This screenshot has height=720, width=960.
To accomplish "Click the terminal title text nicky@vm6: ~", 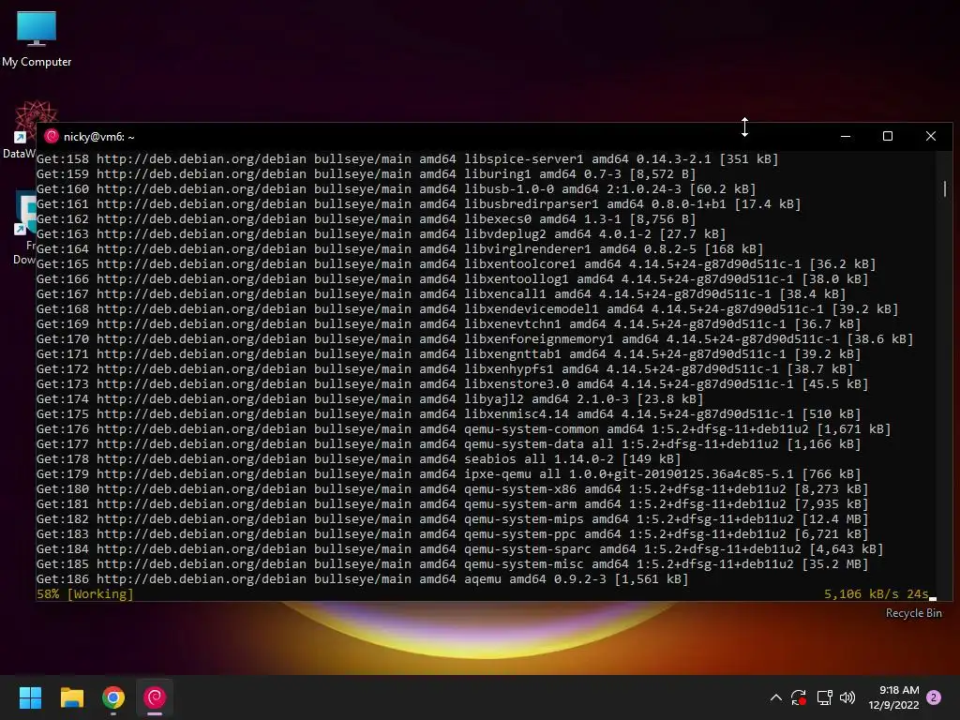I will [99, 137].
